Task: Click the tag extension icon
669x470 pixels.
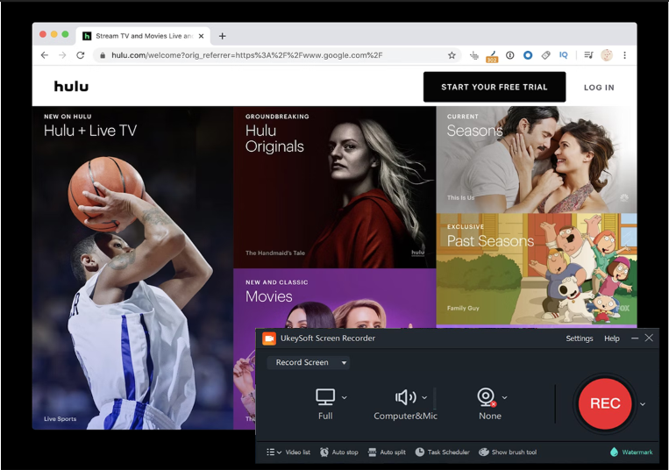Action: [x=545, y=55]
